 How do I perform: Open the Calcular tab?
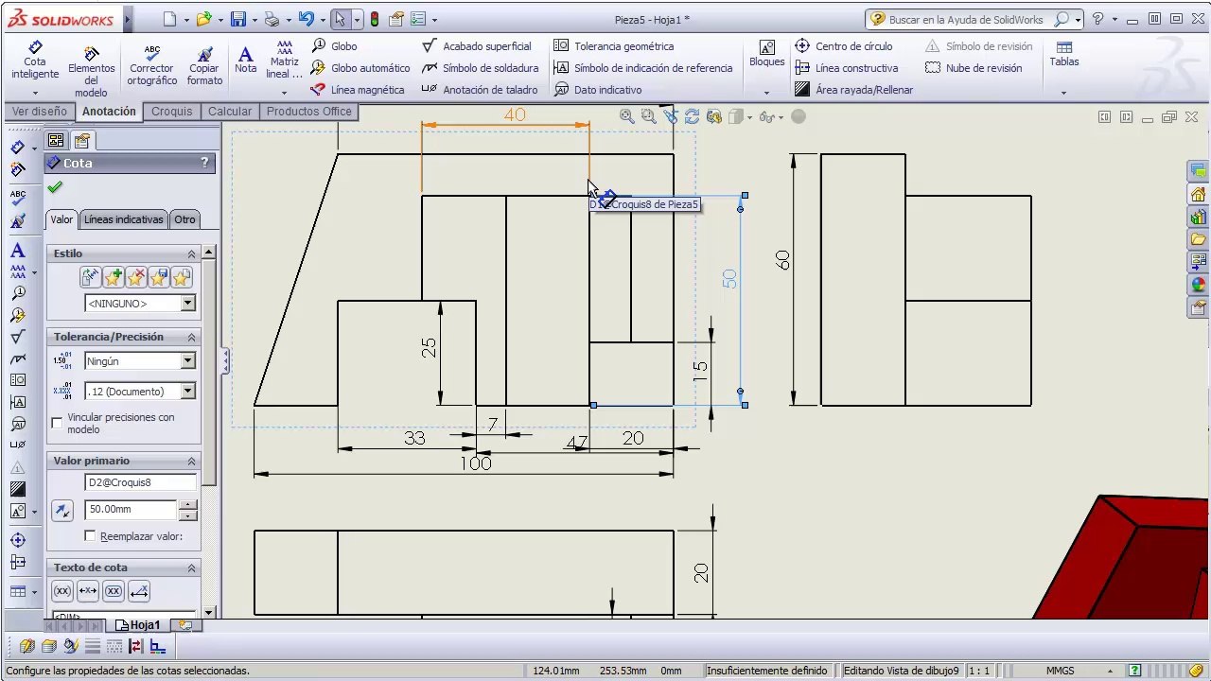pos(230,112)
